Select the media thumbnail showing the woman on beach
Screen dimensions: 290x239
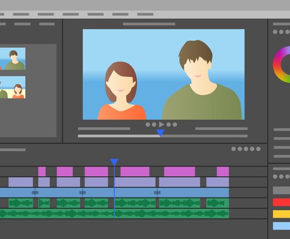13,87
